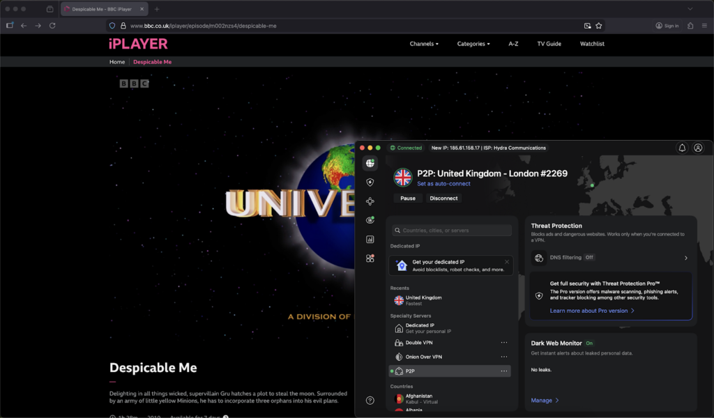Open the NordVPN account profile icon
The height and width of the screenshot is (418, 714).
[x=697, y=148]
